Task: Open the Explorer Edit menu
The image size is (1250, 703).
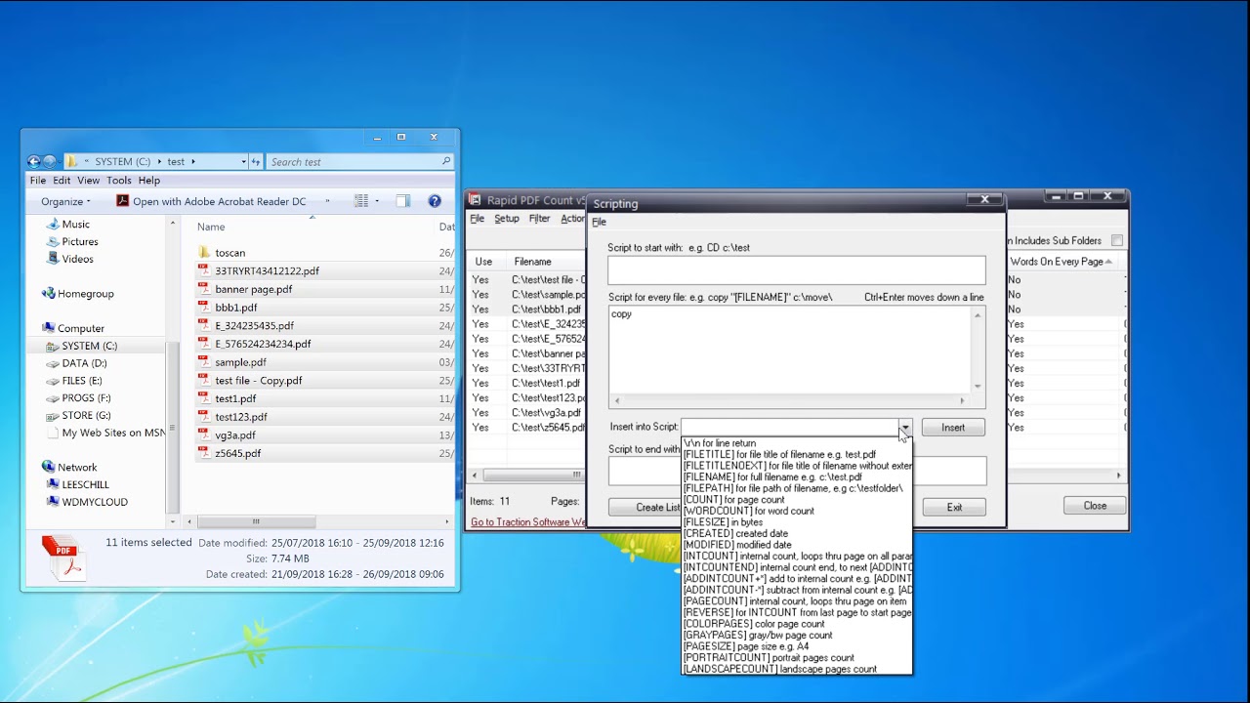Action: coord(62,181)
